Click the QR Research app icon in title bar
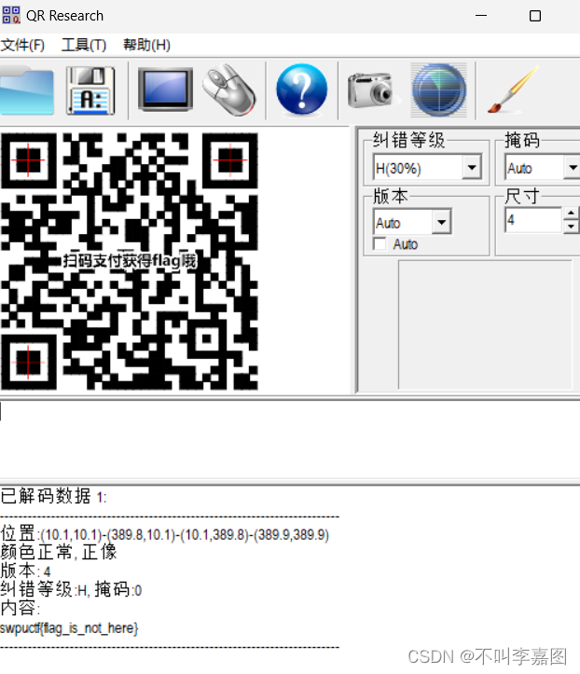 [x=11, y=16]
